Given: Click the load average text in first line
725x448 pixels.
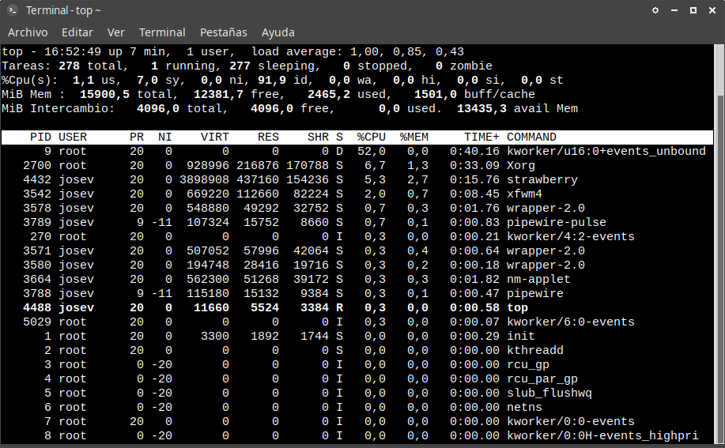Looking at the screenshot, I should 357,51.
